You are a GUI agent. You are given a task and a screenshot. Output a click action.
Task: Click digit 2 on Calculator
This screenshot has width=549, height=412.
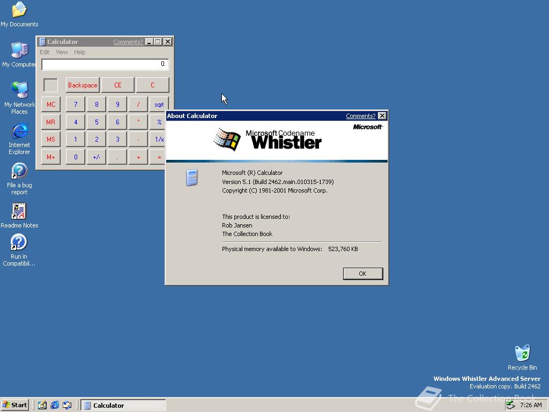click(97, 139)
